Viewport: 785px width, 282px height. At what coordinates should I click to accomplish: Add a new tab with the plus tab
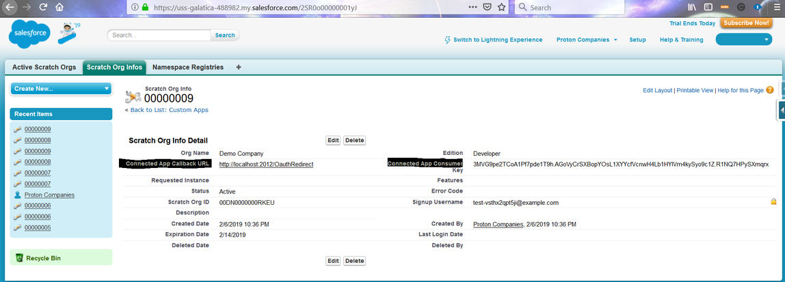[x=238, y=67]
